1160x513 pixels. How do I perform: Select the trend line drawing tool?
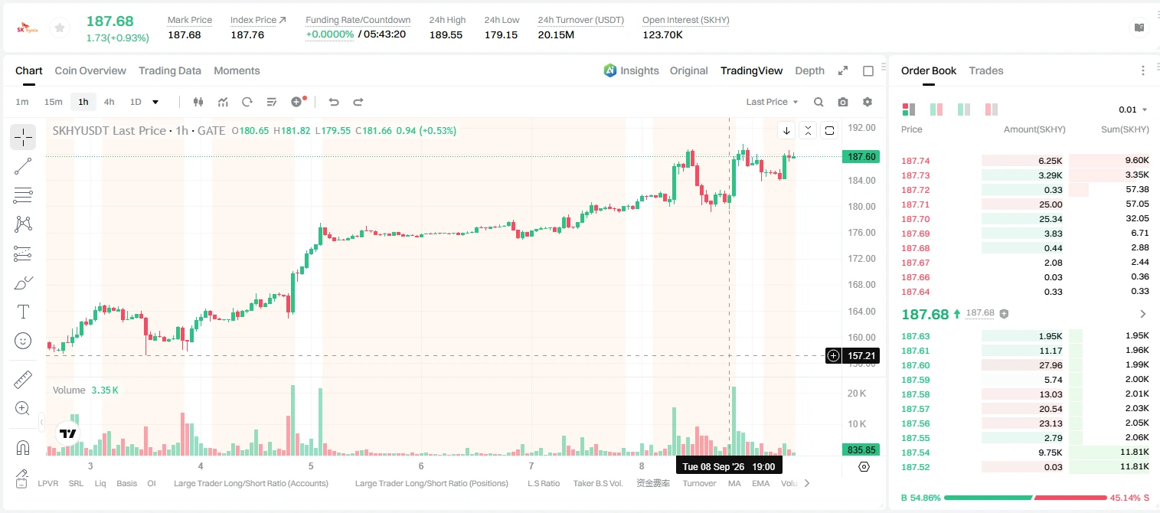pyautogui.click(x=23, y=166)
